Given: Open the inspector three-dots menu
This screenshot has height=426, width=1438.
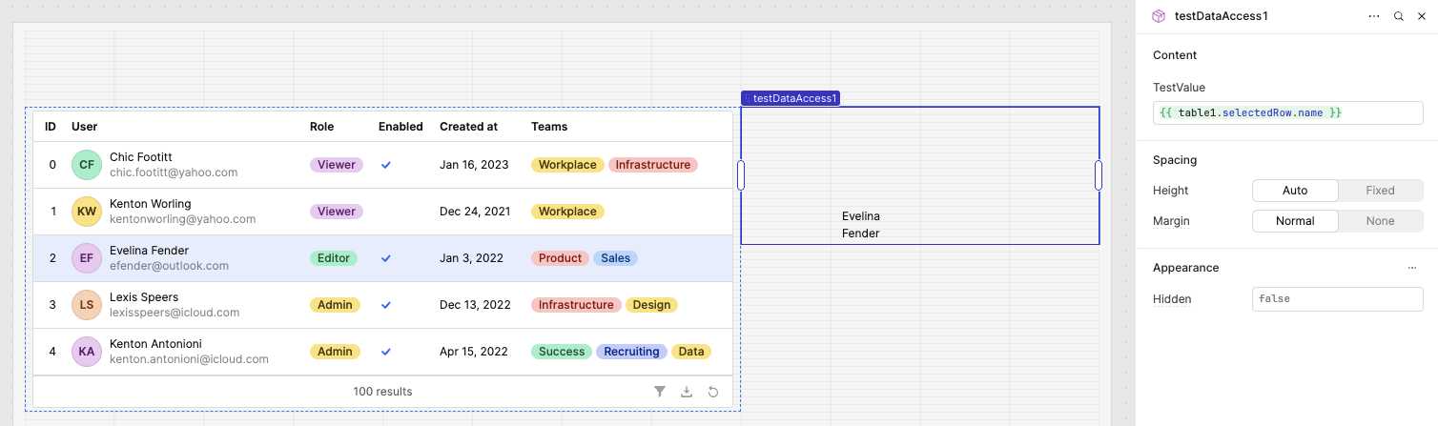Looking at the screenshot, I should 1374,16.
